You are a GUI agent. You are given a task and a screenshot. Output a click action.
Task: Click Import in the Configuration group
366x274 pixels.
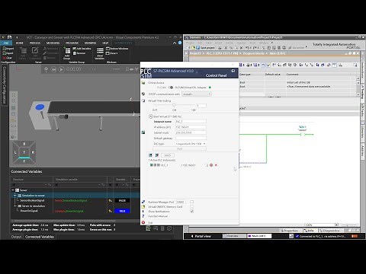pos(8,49)
